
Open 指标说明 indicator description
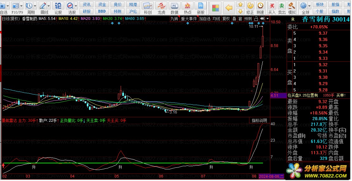point(259,120)
